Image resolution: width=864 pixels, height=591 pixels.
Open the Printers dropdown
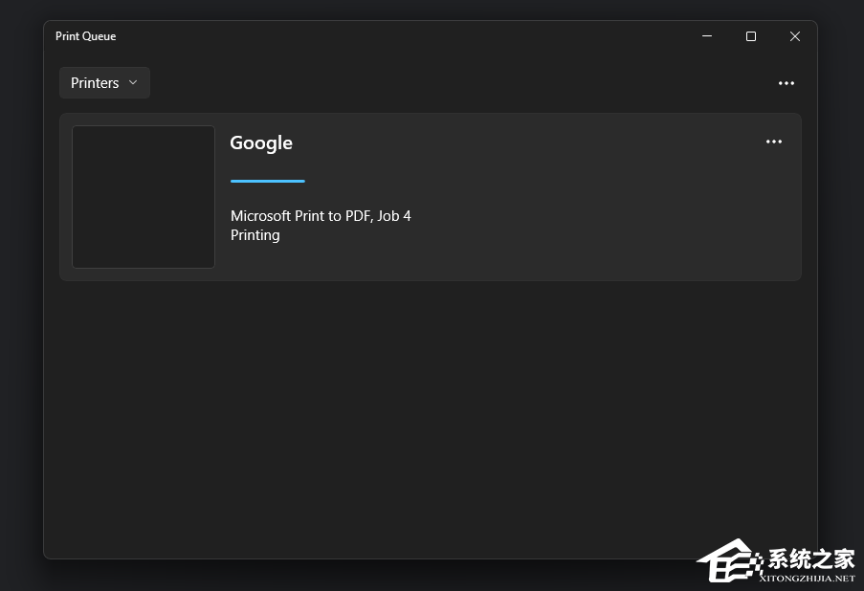[104, 82]
